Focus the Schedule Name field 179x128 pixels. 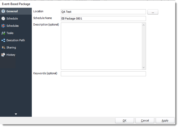[x=103, y=18]
